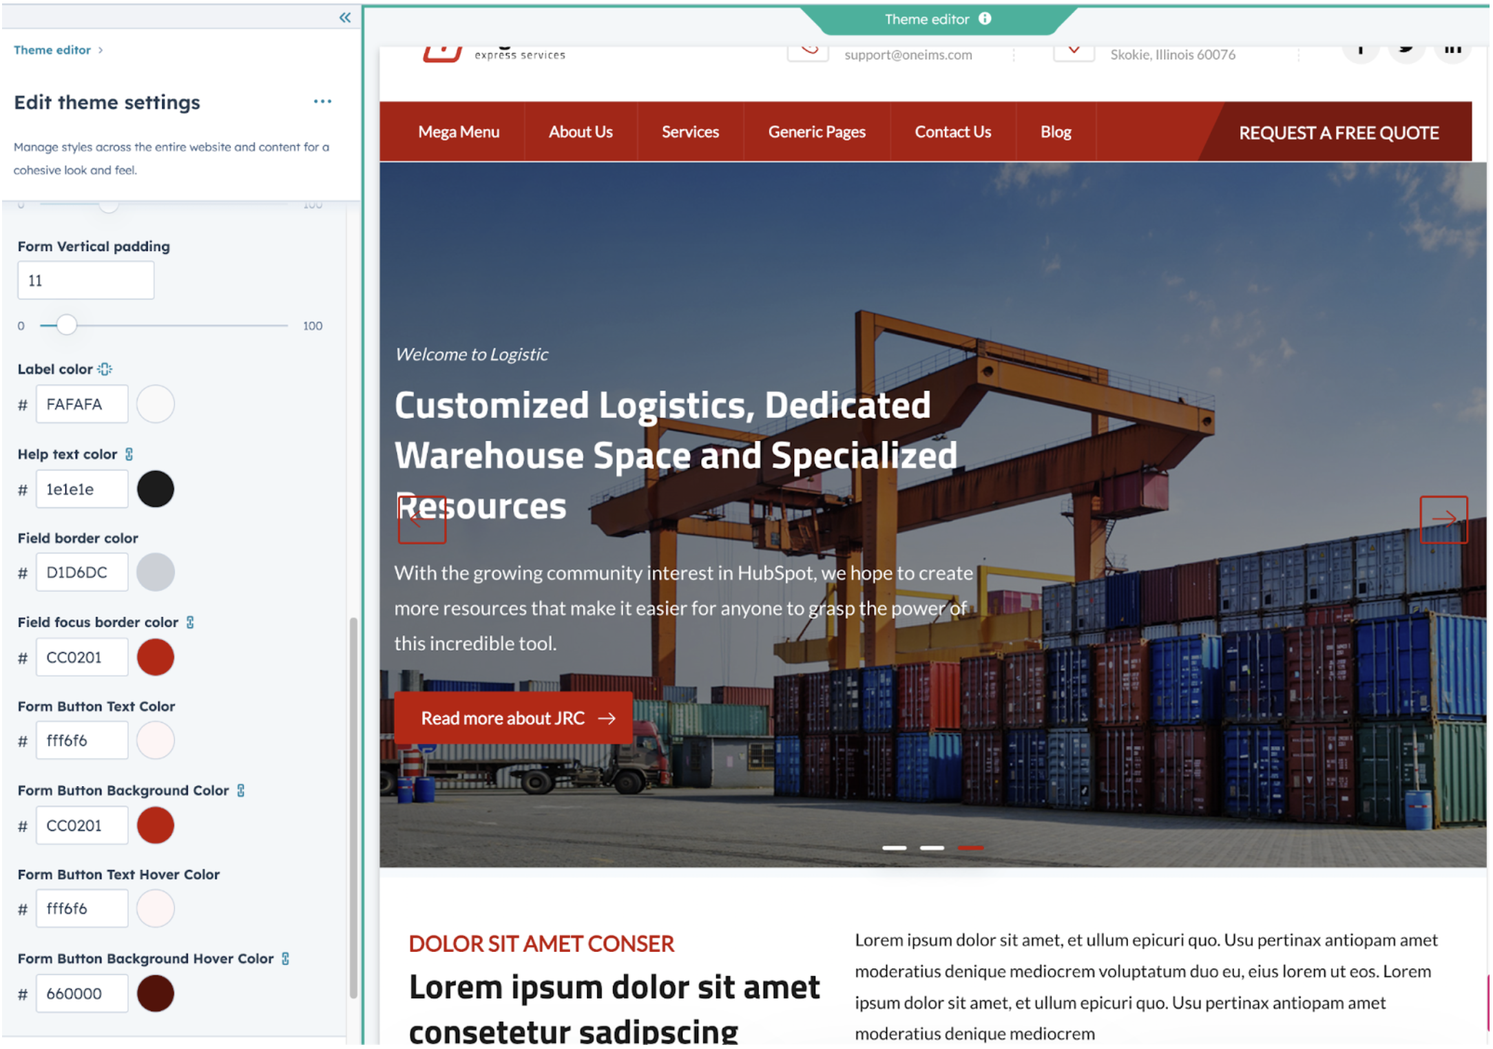Viewport: 1493px width, 1049px height.
Task: Open the Field border color swatch
Action: click(x=156, y=573)
